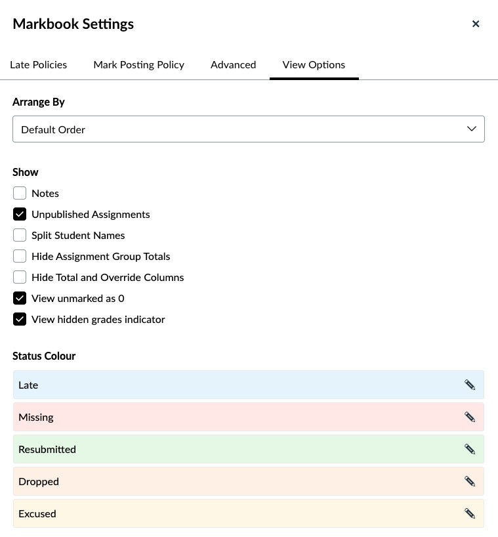Viewport: 498px width, 537px height.
Task: Switch to the Late Policies tab
Action: pyautogui.click(x=38, y=65)
